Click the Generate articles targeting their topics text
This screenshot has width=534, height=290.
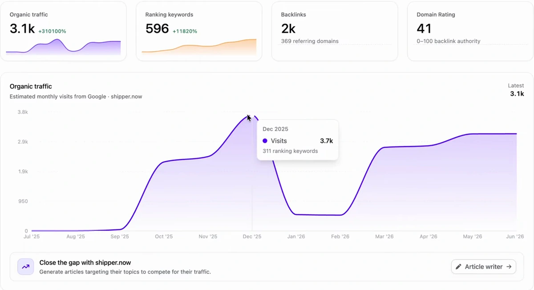(125, 272)
